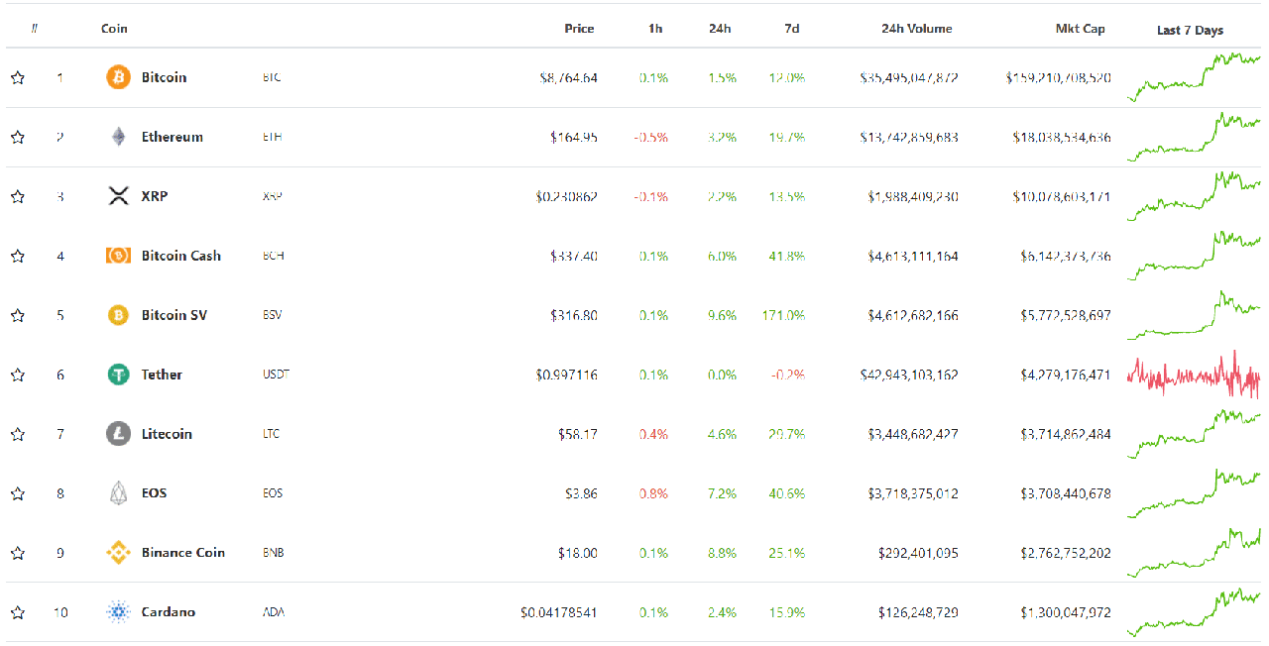The height and width of the screenshot is (646, 1269).
Task: View Tether's red 7-day sparkline
Action: pos(1194,375)
